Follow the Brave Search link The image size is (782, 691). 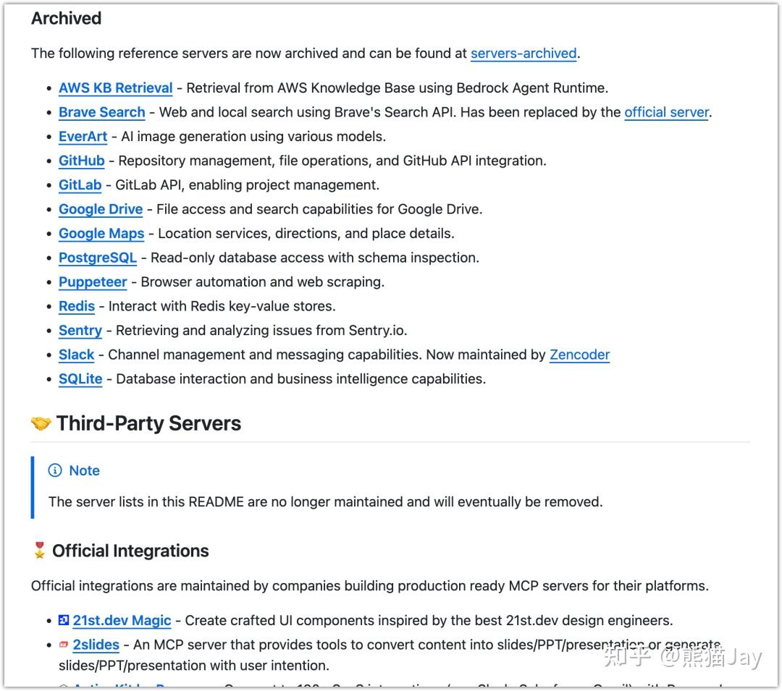pyautogui.click(x=101, y=112)
